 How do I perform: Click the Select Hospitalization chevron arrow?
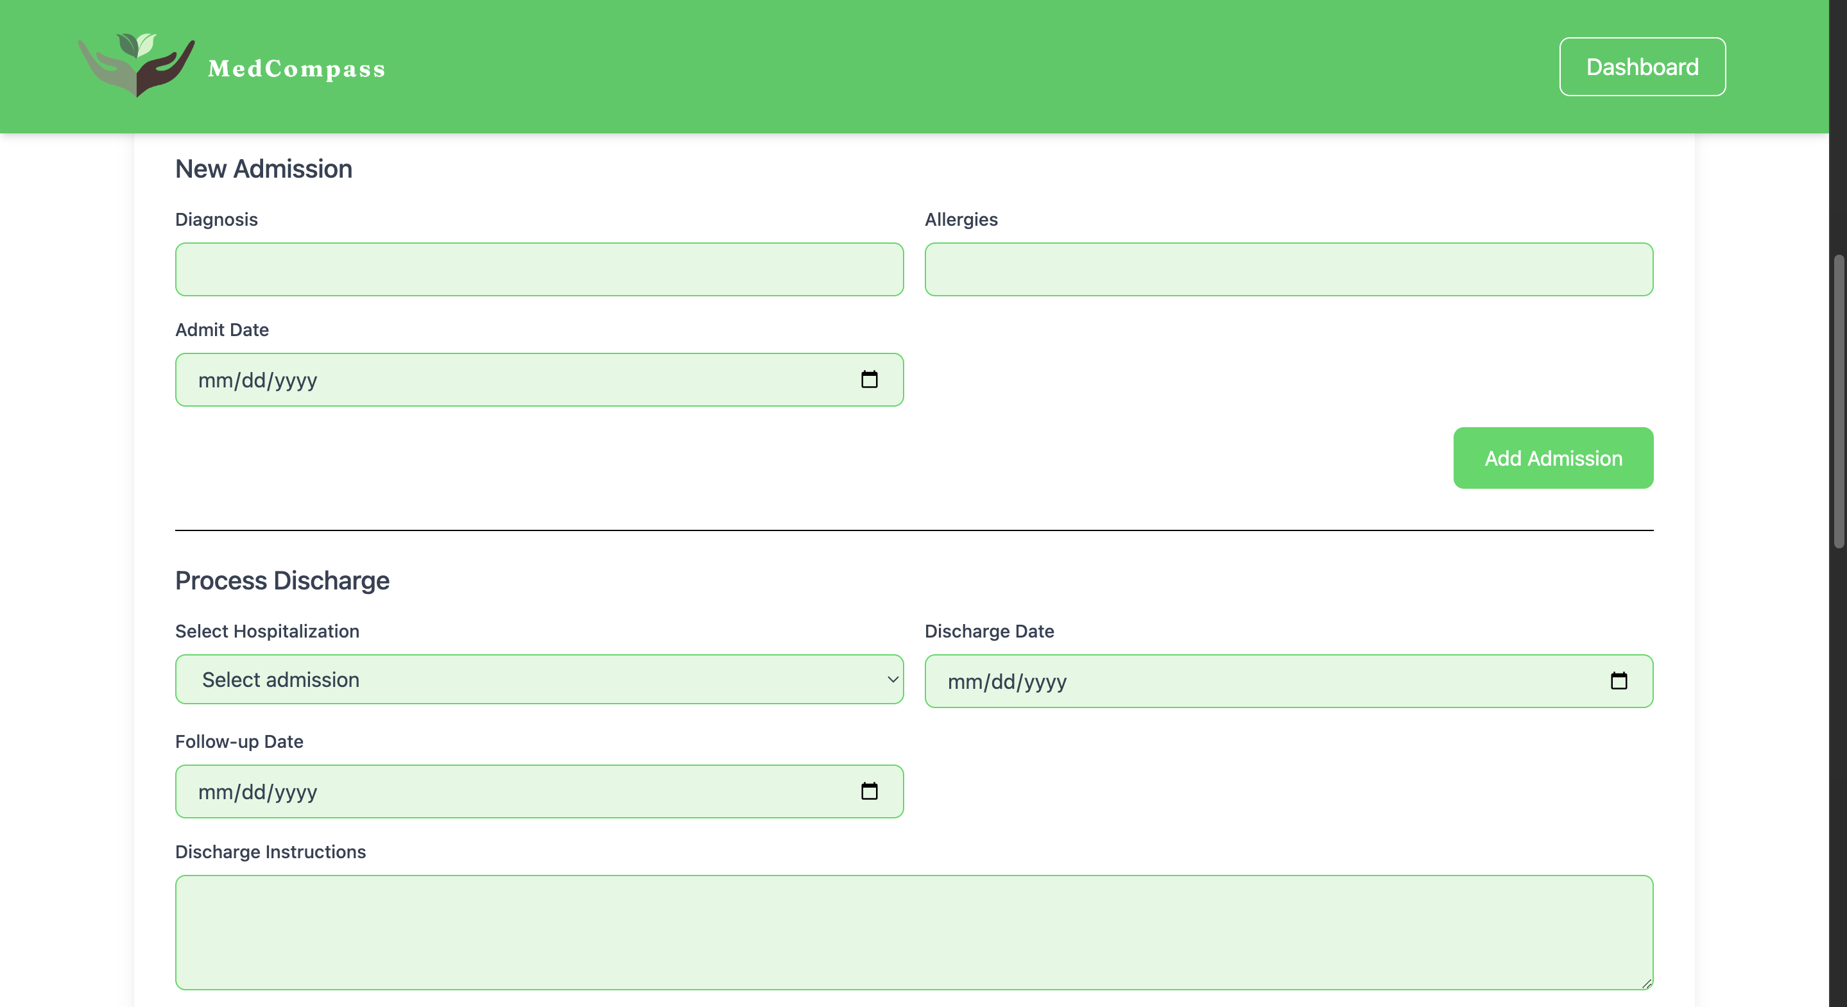click(x=893, y=679)
